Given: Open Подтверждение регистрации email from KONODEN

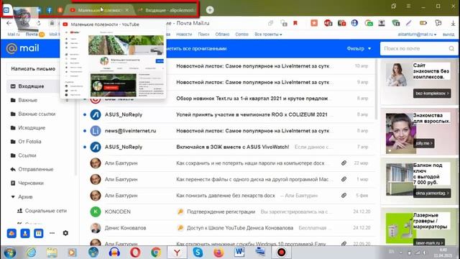Looking at the screenshot, I should (221, 212).
